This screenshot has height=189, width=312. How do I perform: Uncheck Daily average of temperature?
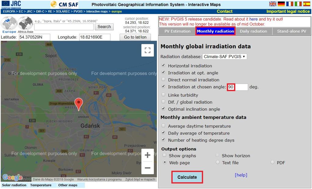[163, 133]
